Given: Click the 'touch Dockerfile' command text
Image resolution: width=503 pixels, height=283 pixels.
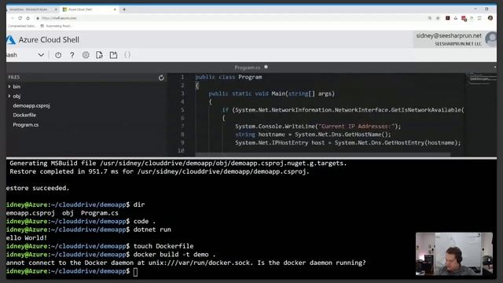Looking at the screenshot, I should [163, 246].
